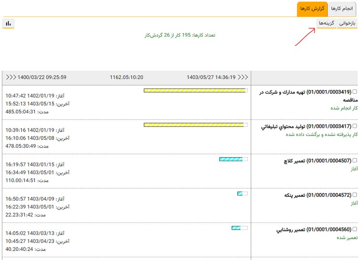Open the گزینه‌ها options button

point(327,23)
